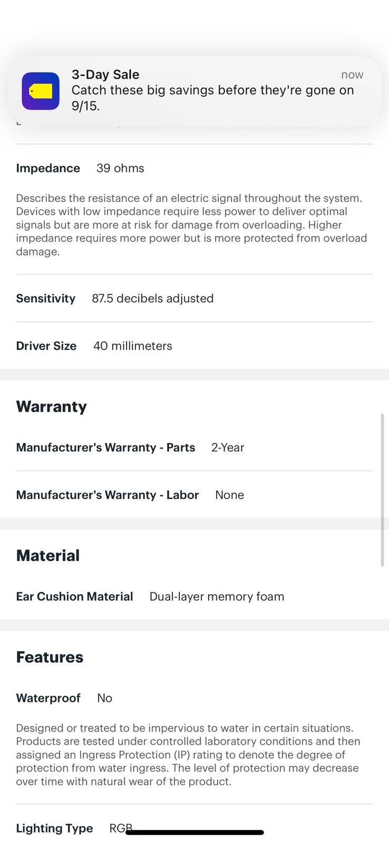The image size is (389, 843).
Task: Tap the home indicator bar at bottom
Action: [194, 832]
